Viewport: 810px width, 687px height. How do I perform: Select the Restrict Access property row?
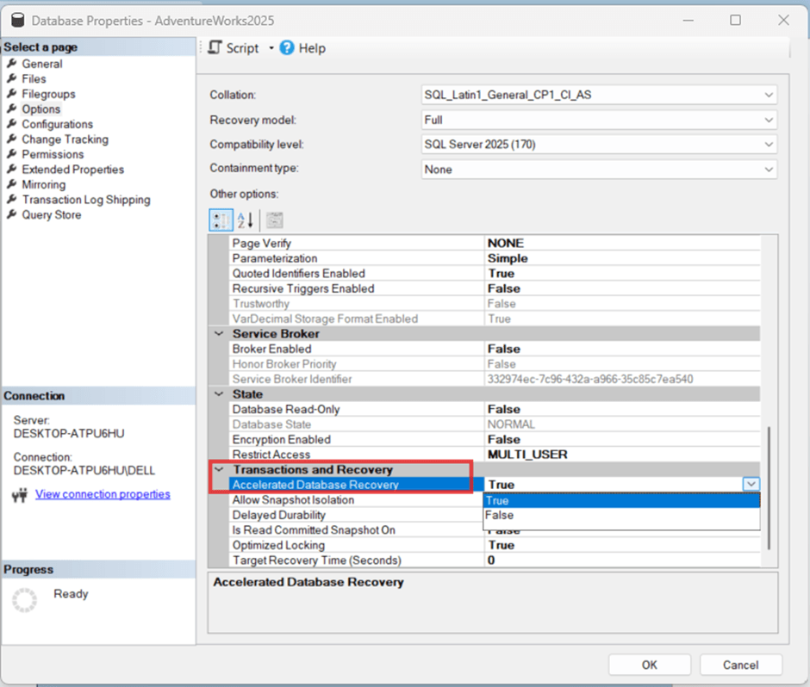pyautogui.click(x=495, y=455)
